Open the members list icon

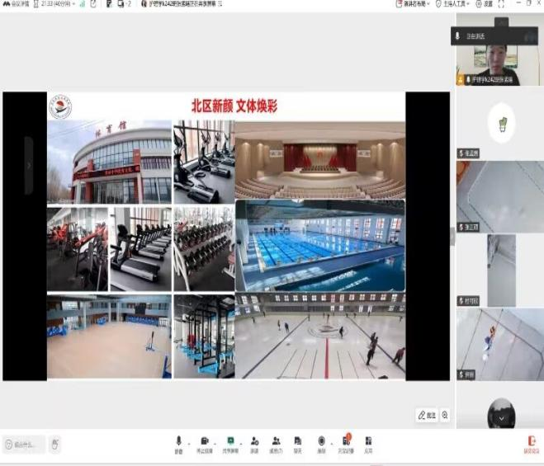277,443
